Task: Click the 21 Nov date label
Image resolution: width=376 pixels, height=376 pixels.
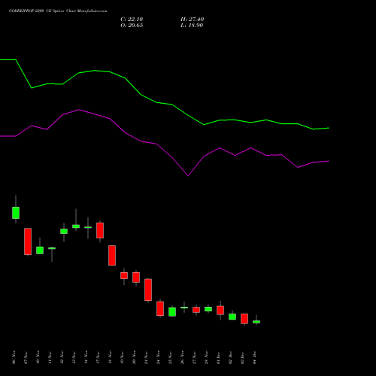Action: click(146, 357)
